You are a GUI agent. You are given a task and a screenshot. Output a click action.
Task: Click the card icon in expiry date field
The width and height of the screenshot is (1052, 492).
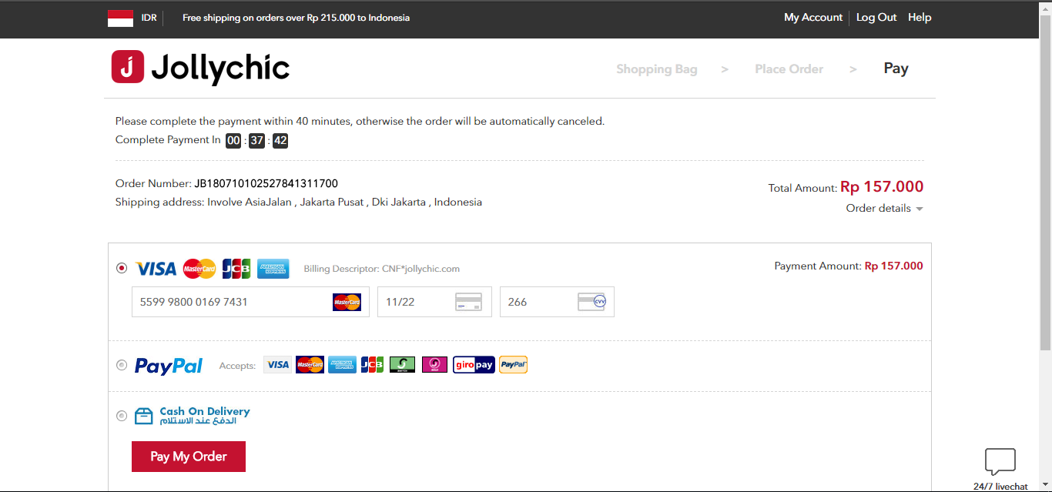[x=469, y=302]
